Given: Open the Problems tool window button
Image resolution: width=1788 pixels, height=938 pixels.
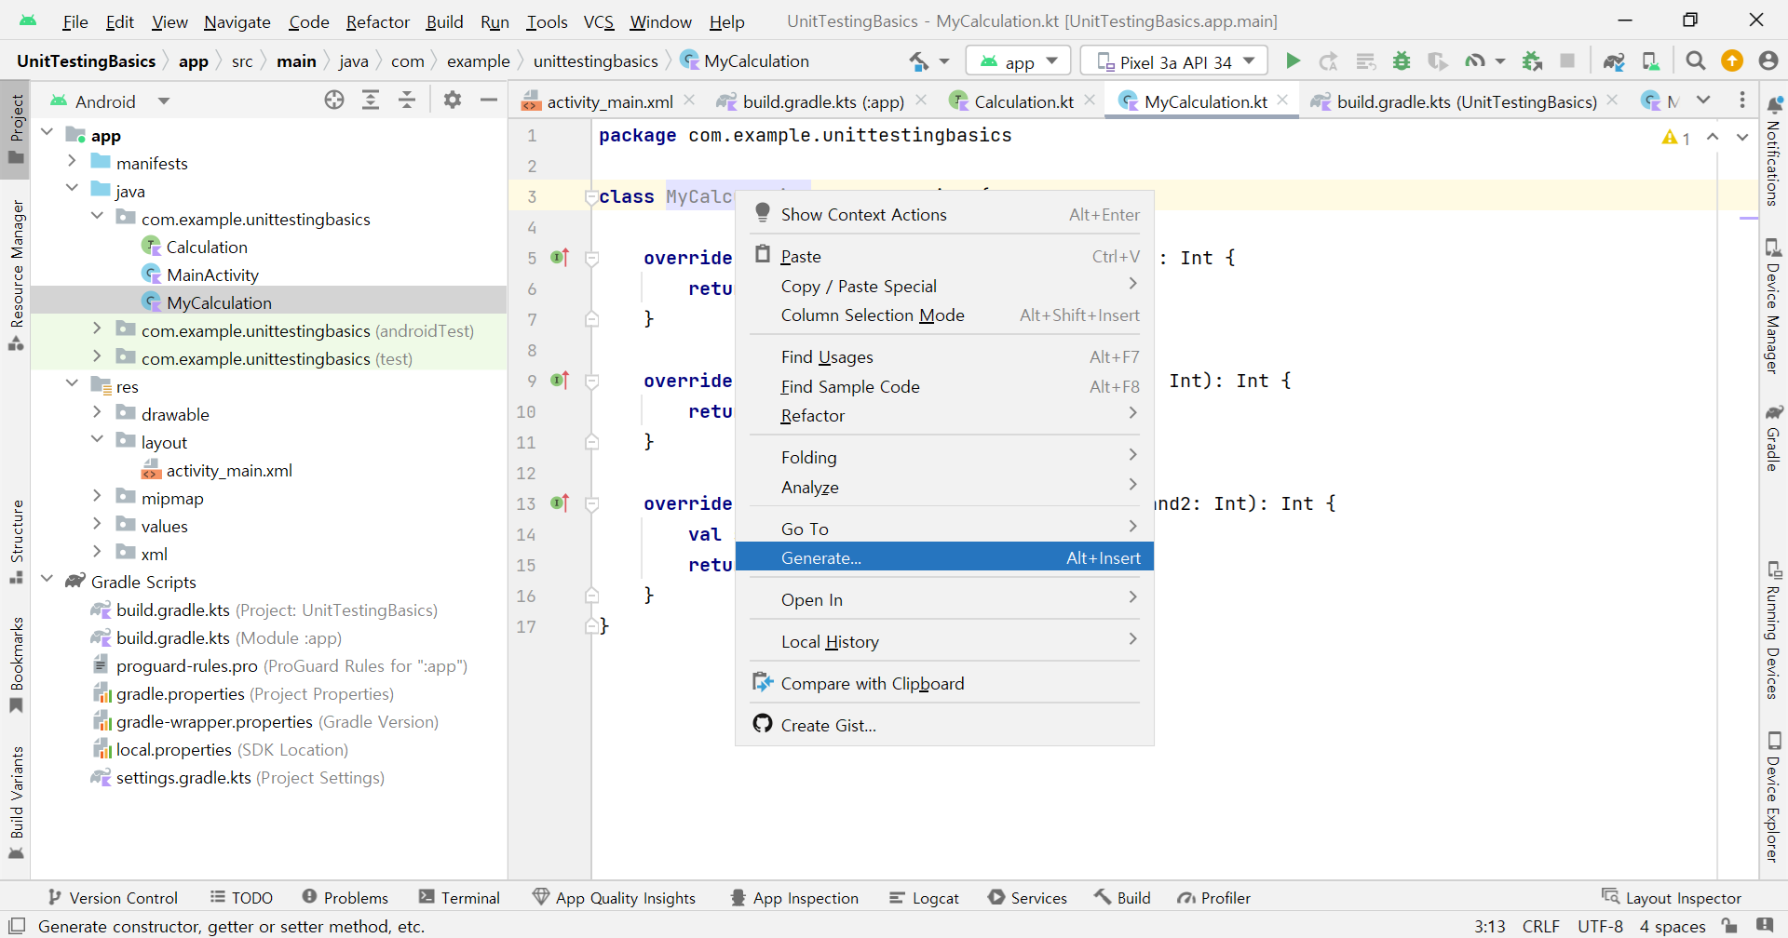Looking at the screenshot, I should point(345,897).
